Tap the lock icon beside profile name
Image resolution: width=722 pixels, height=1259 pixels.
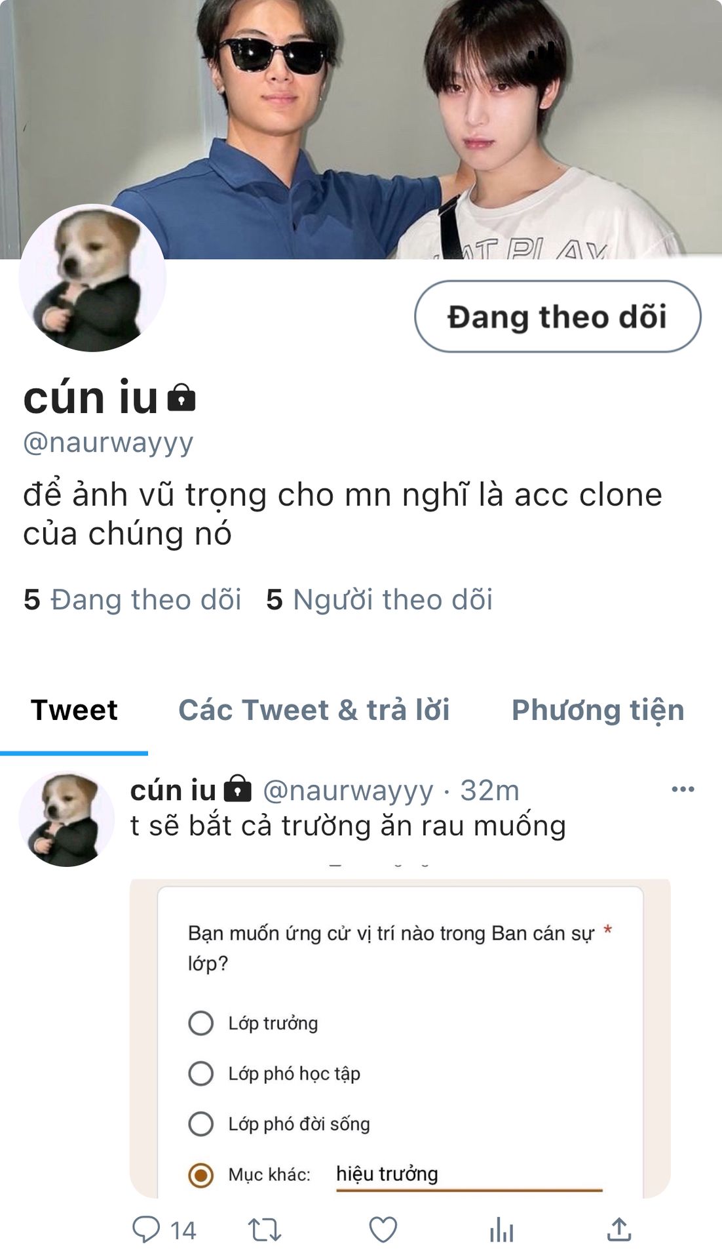181,397
